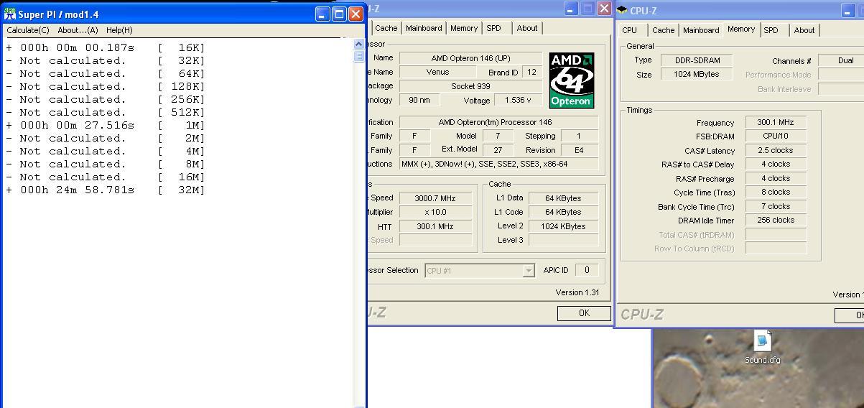The height and width of the screenshot is (408, 864).
Task: Switch to Memory tab in middle CPU-Z window
Action: pos(464,28)
